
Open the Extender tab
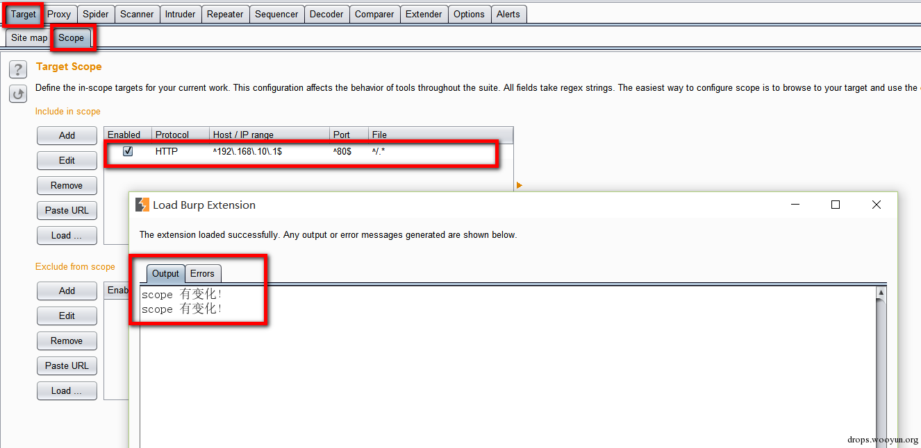(424, 14)
